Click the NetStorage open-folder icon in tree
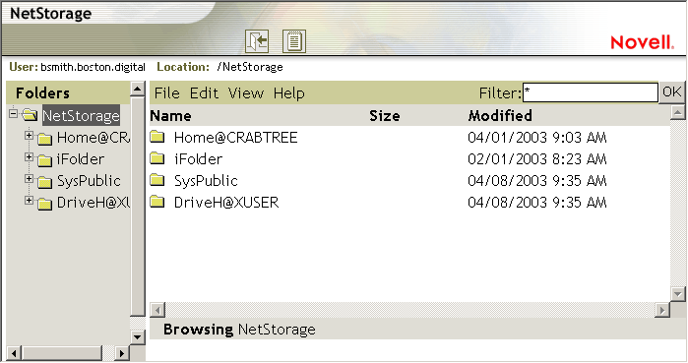This screenshot has height=363, width=688. click(30, 115)
